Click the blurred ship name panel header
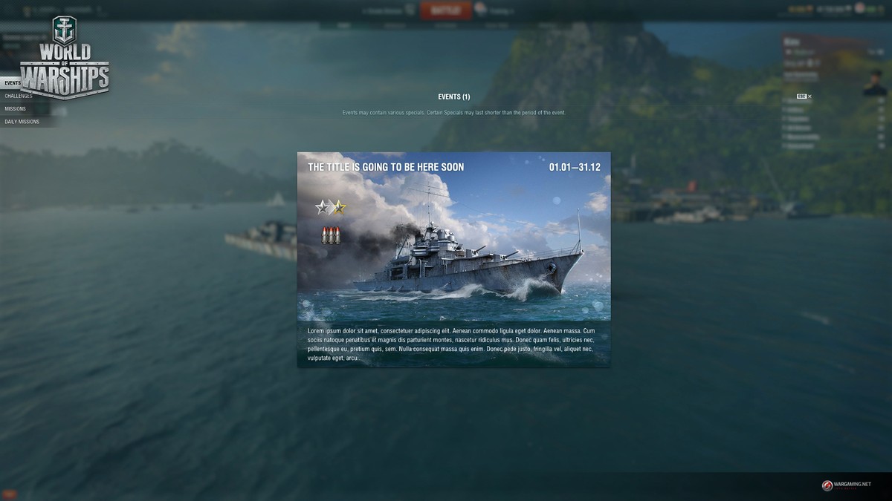 point(790,43)
